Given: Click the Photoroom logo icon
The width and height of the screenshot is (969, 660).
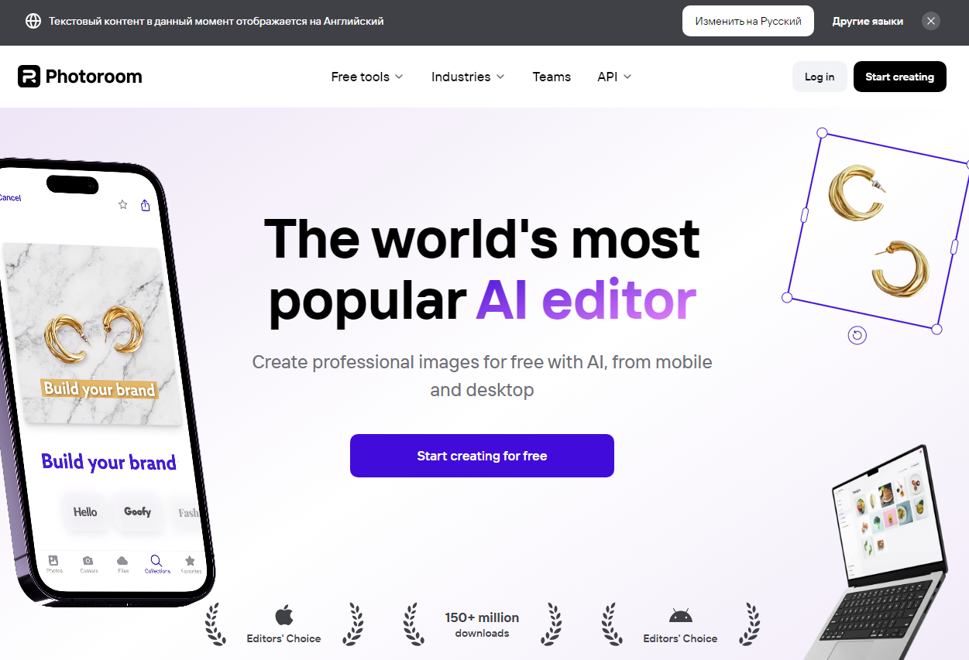Looking at the screenshot, I should 29,76.
